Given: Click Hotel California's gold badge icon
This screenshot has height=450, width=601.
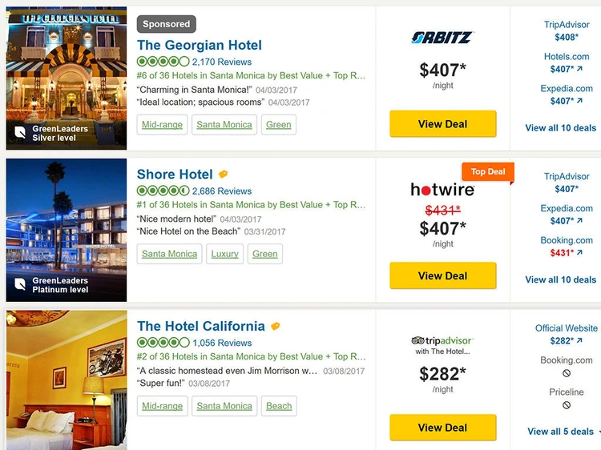Looking at the screenshot, I should [276, 327].
